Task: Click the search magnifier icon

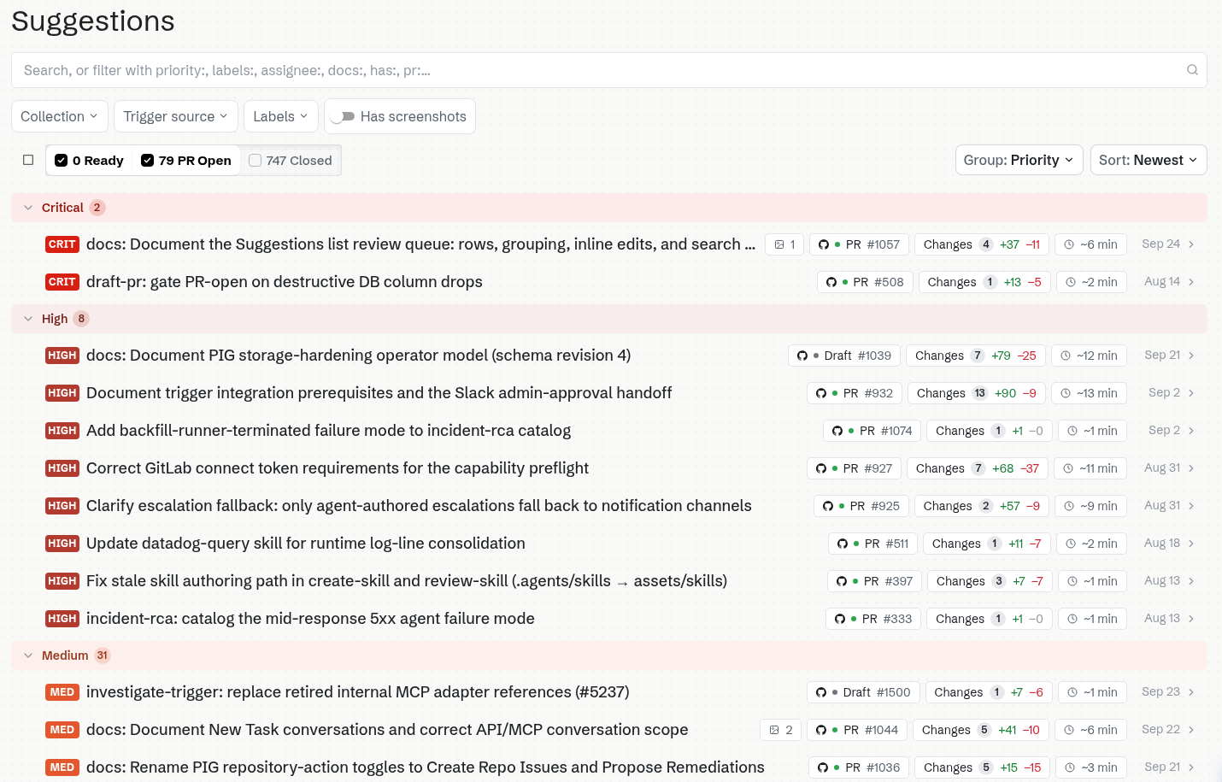Action: (x=1192, y=70)
